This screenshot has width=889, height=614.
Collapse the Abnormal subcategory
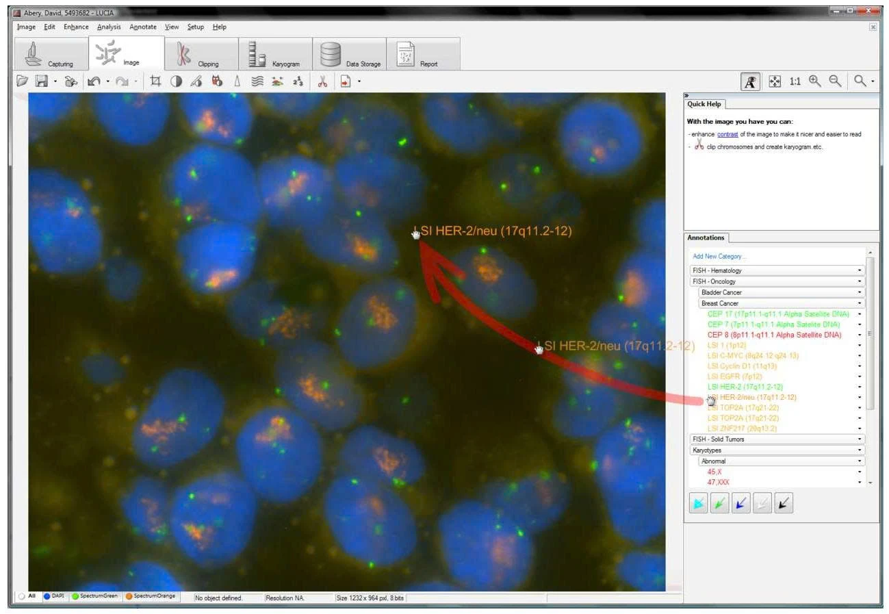(782, 461)
